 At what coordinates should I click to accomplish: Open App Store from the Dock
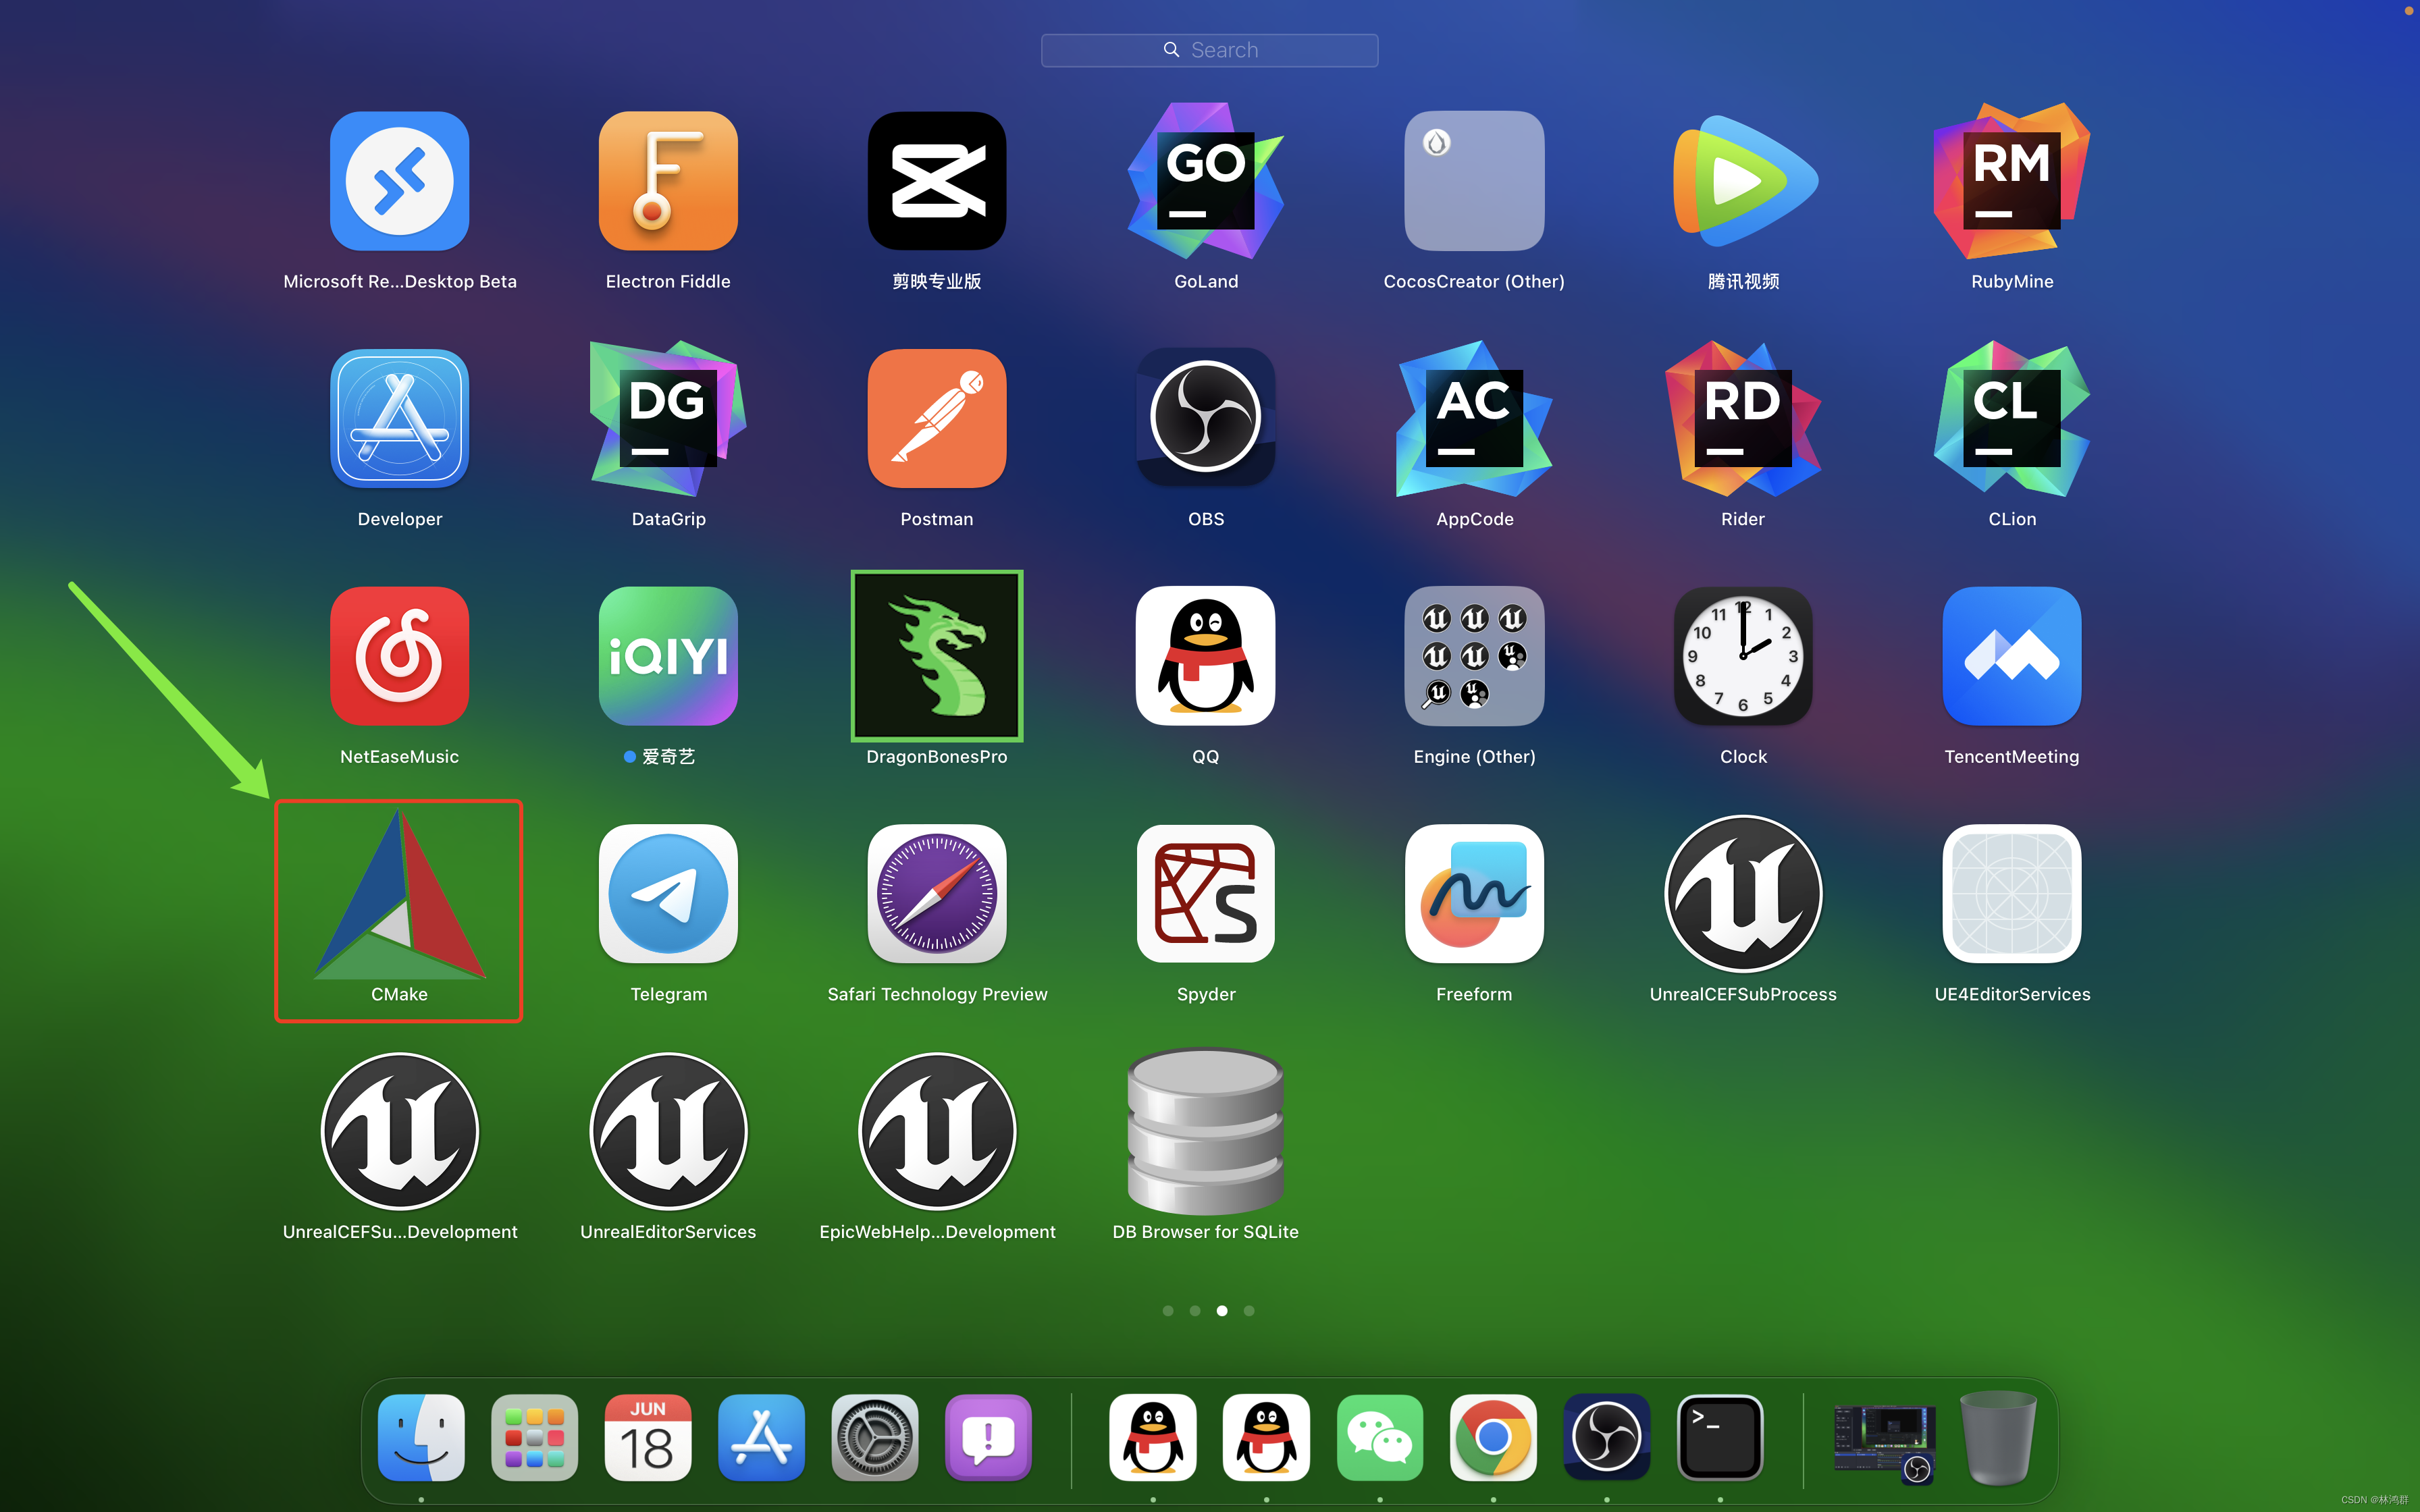[x=761, y=1437]
